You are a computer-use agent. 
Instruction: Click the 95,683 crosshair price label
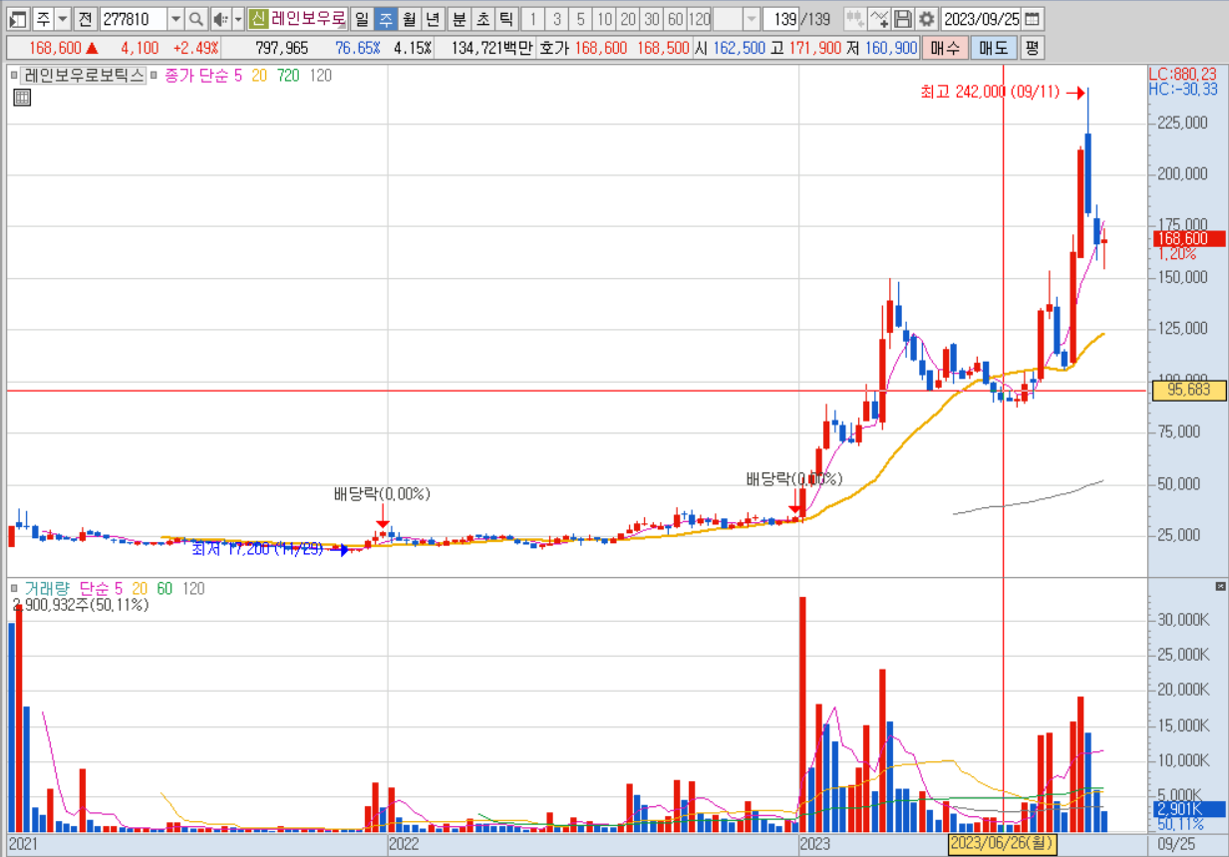pyautogui.click(x=1188, y=390)
